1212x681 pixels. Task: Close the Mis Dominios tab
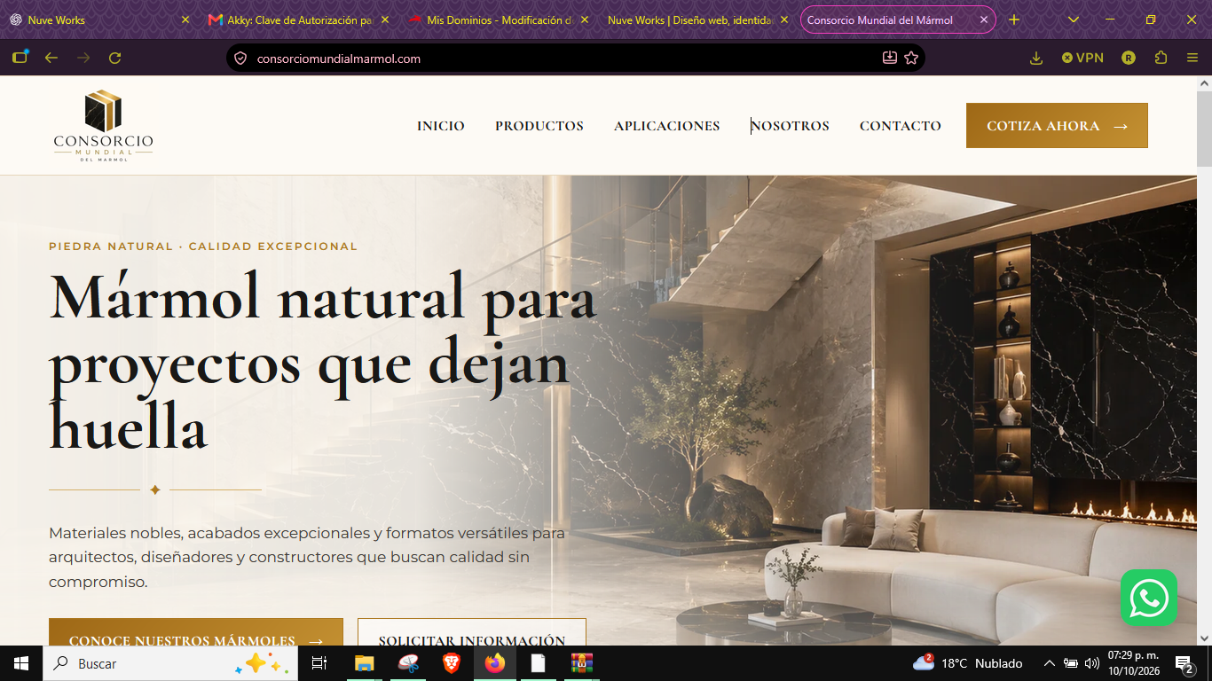pyautogui.click(x=584, y=20)
